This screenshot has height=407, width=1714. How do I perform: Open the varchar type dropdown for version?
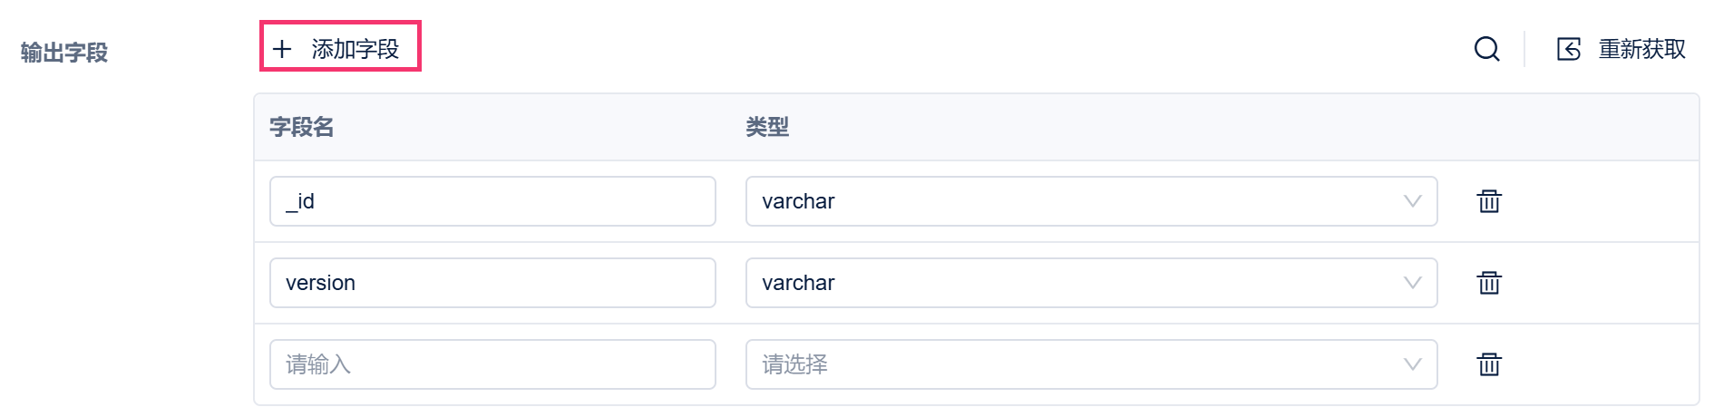click(x=1070, y=283)
